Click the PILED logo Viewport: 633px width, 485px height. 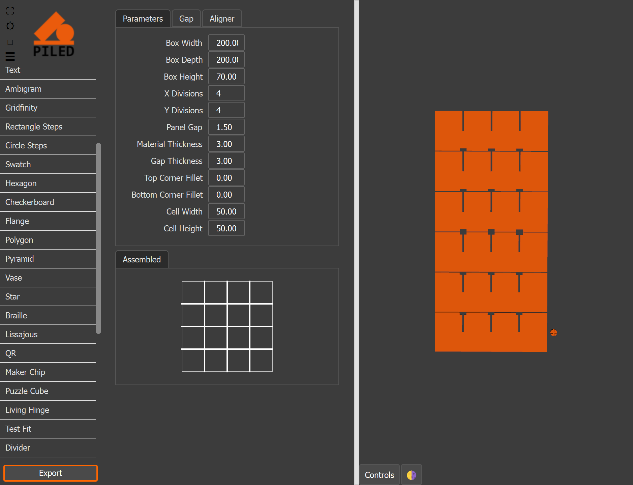coord(54,34)
